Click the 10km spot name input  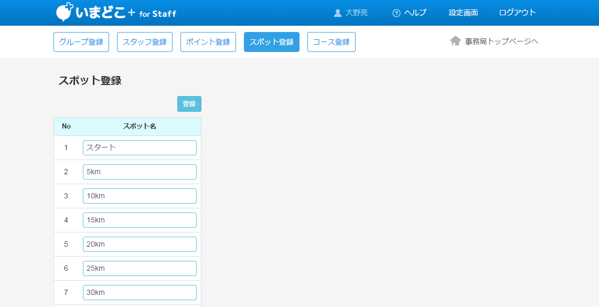click(140, 196)
